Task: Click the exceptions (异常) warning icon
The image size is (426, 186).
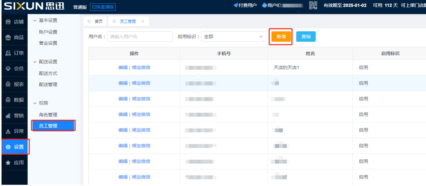Action: [8, 131]
